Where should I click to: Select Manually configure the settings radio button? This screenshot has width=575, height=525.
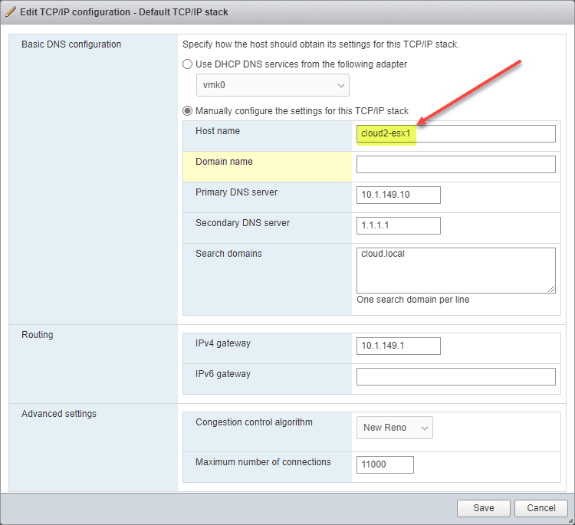188,110
